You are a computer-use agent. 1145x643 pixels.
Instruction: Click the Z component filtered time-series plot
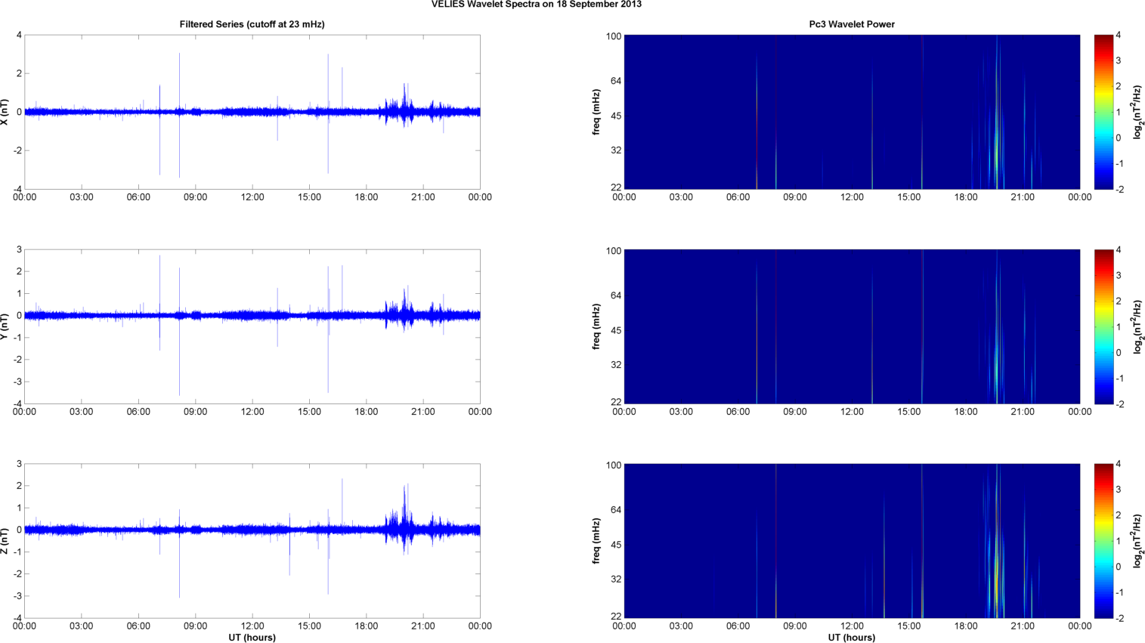(x=252, y=541)
